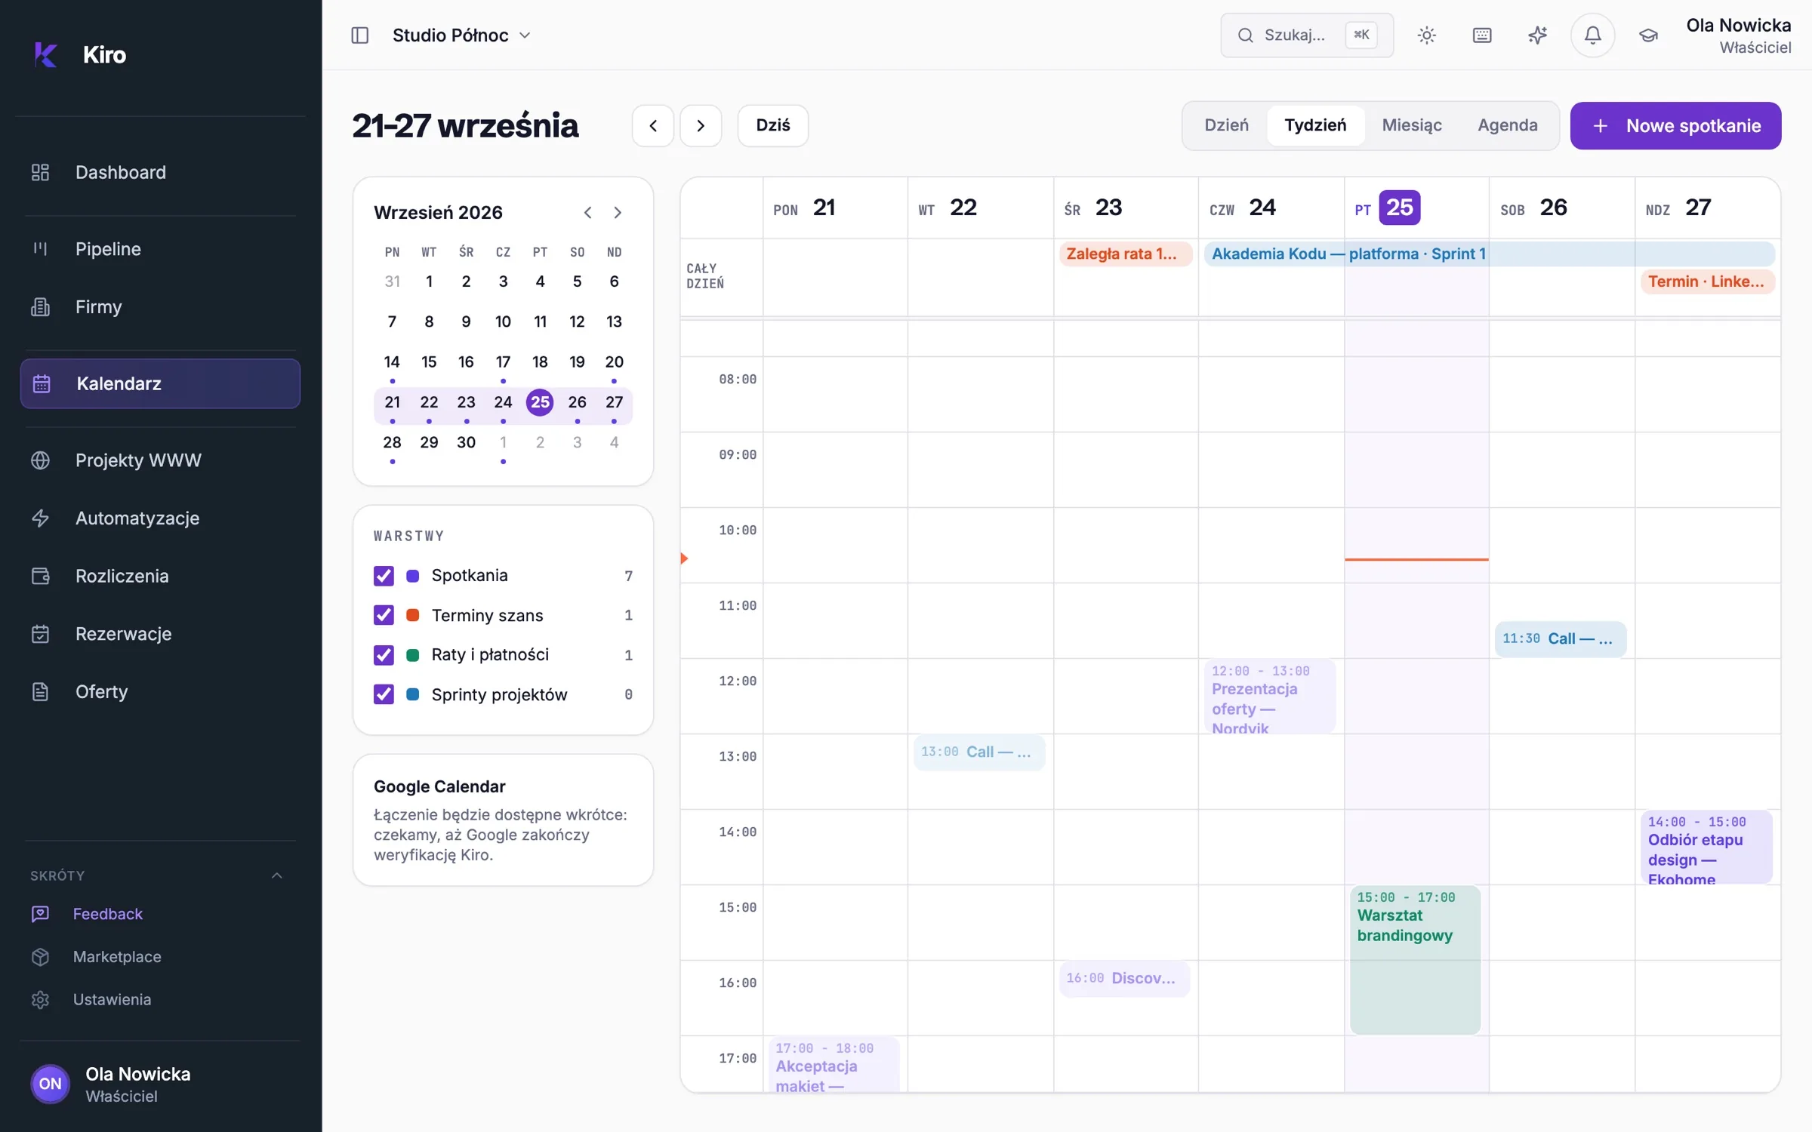
Task: Open Rezerwacje in sidebar
Action: [160, 634]
